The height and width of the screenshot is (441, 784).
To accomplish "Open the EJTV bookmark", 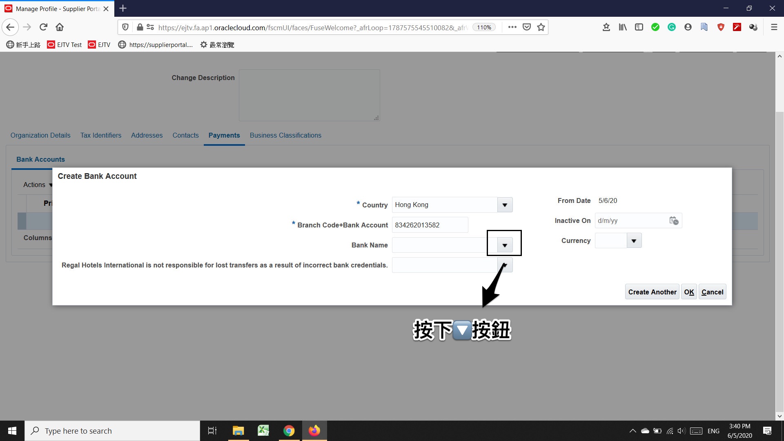I will click(x=99, y=45).
